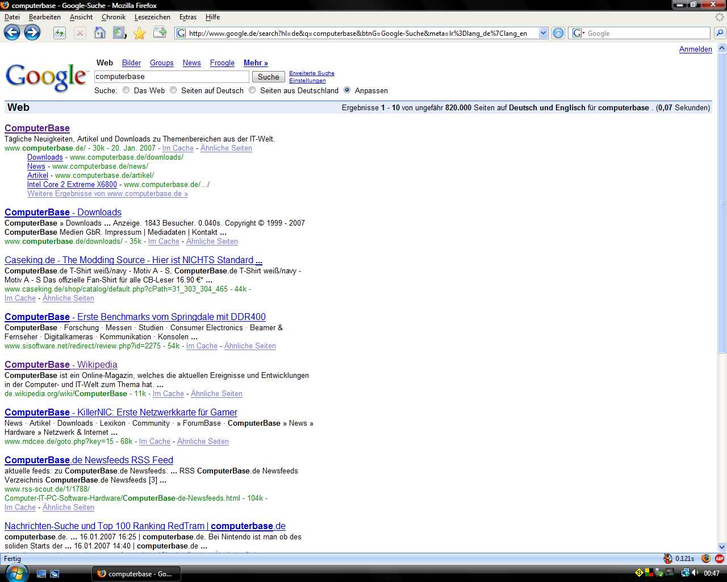Image resolution: width=727 pixels, height=582 pixels.
Task: Open the 'Erweiterte Suche' link
Action: pyautogui.click(x=312, y=73)
